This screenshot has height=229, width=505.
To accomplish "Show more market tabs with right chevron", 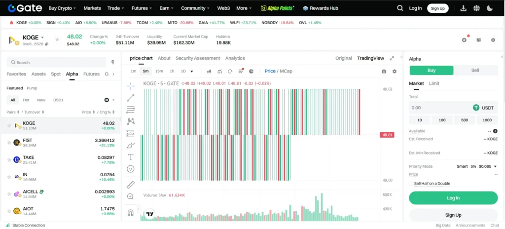I will (113, 74).
